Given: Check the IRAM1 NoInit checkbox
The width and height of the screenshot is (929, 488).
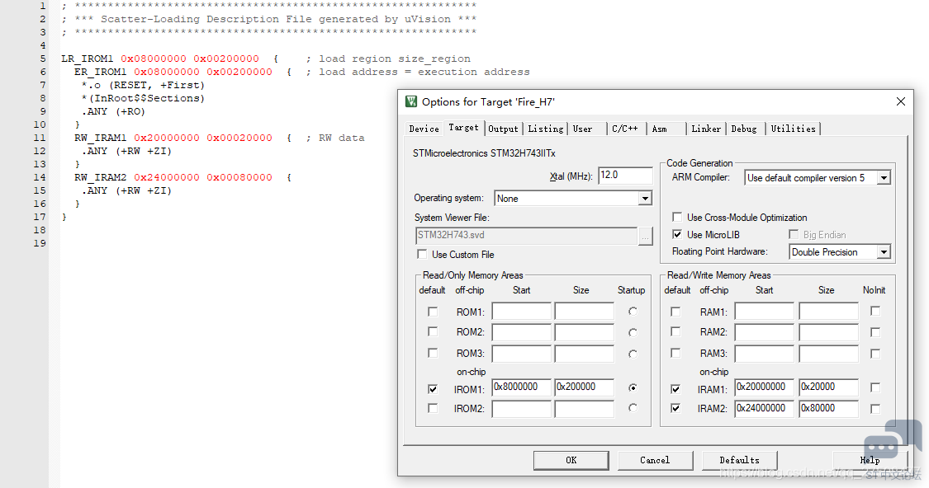Looking at the screenshot, I should point(875,387).
